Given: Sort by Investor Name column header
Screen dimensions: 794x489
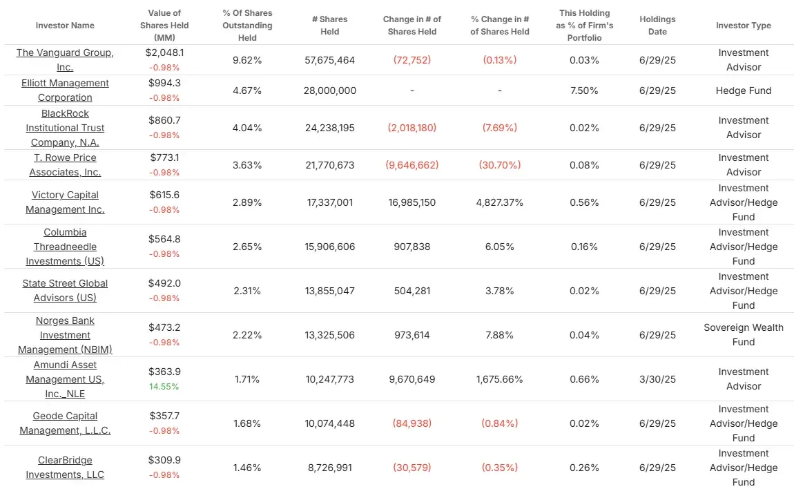Looking at the screenshot, I should tap(65, 26).
